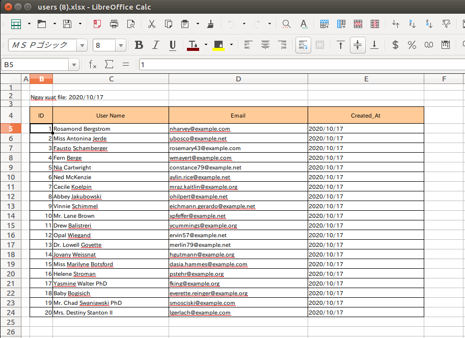Viewport: 465px width, 338px height.
Task: Format cell as percent
Action: 412,45
